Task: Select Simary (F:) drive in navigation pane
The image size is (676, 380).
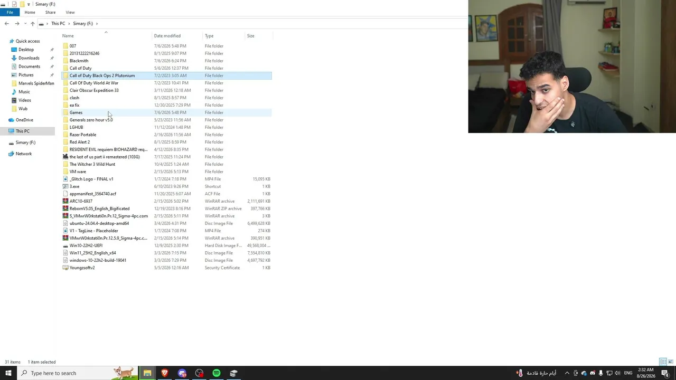Action: 25,142
